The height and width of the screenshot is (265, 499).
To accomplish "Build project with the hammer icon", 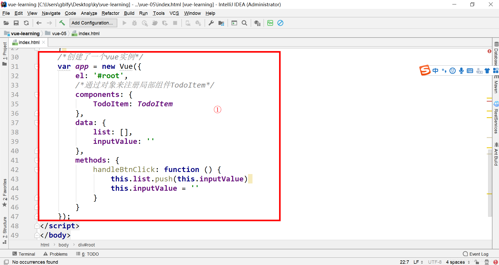I will (x=62, y=23).
